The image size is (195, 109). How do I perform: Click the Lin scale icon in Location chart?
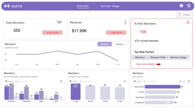[180, 81]
